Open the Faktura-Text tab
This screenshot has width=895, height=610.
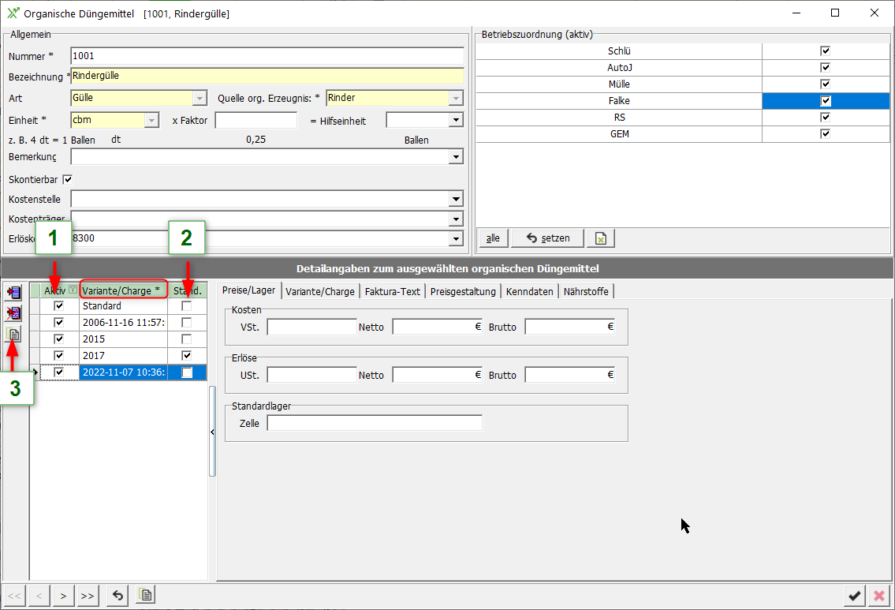click(x=393, y=291)
